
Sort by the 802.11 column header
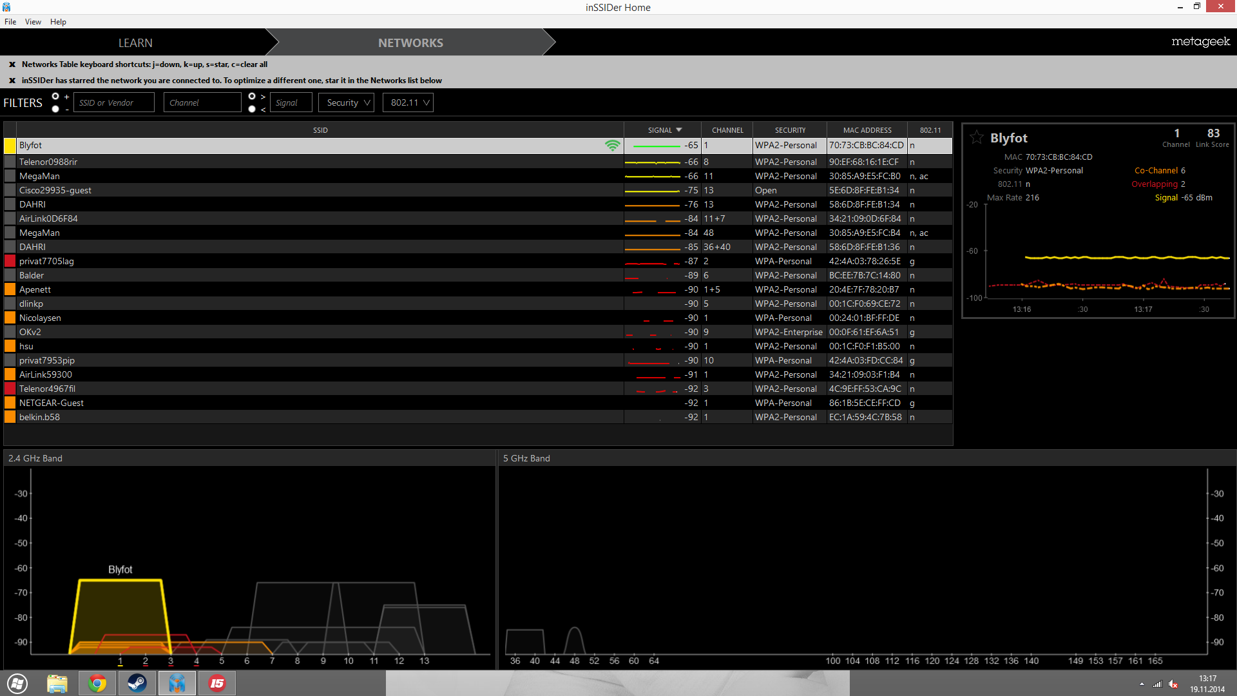tap(930, 130)
